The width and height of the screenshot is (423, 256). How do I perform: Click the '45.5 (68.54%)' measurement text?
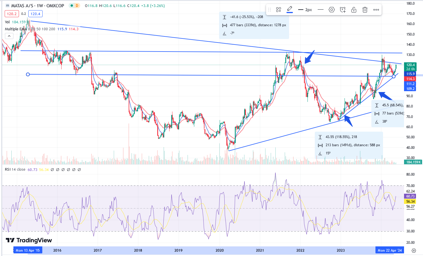tap(393, 105)
